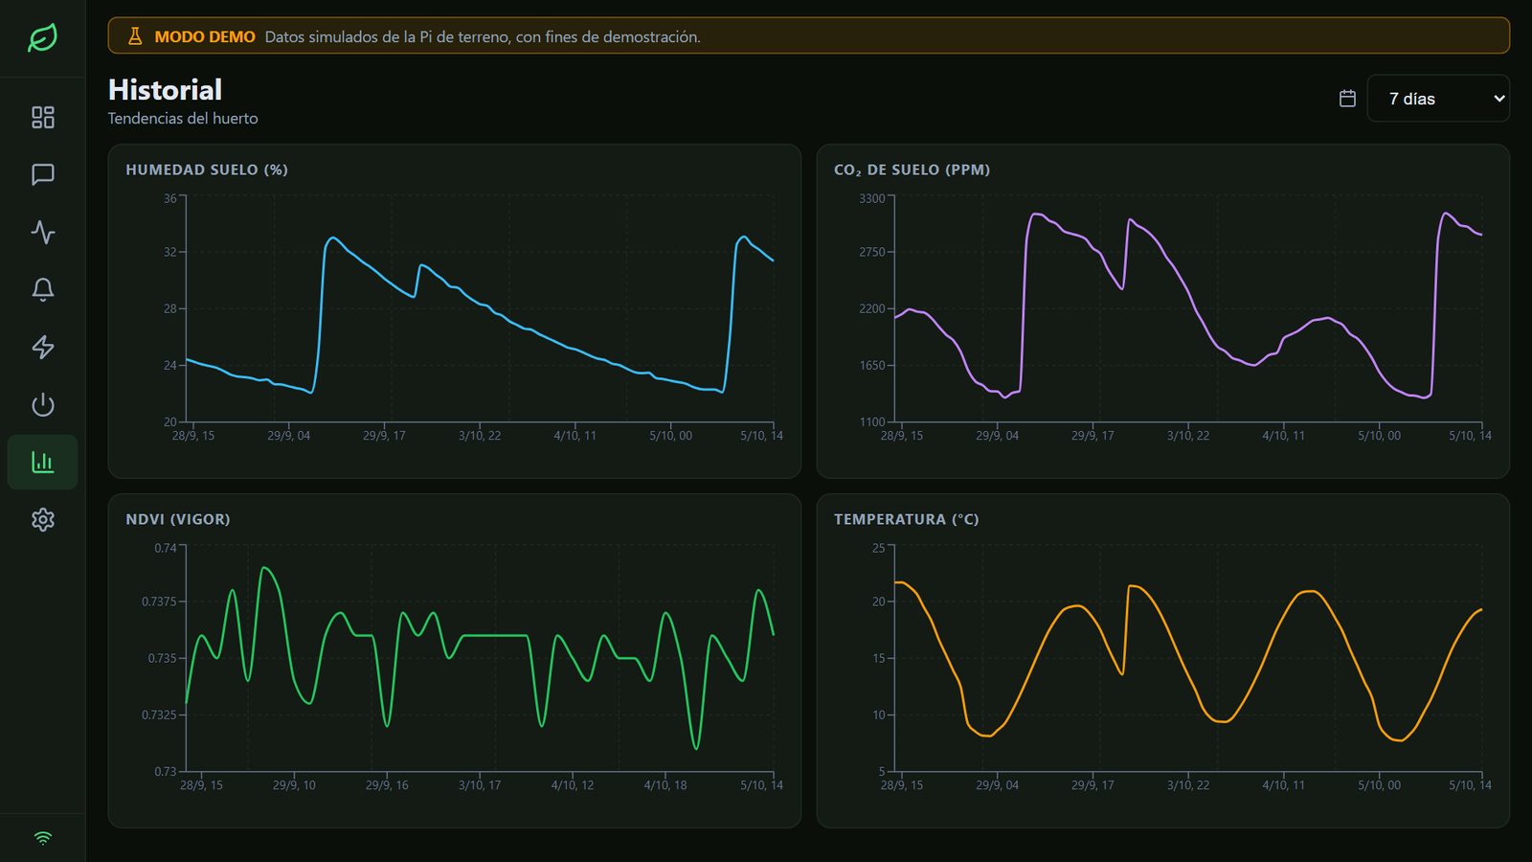Click the CO₂ de Suelo chart area
The width and height of the screenshot is (1532, 862).
click(1188, 308)
